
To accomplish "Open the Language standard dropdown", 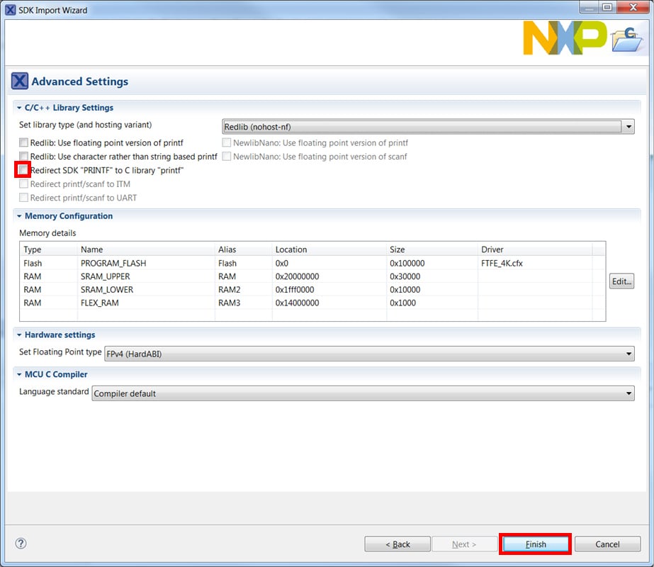I will coord(363,393).
